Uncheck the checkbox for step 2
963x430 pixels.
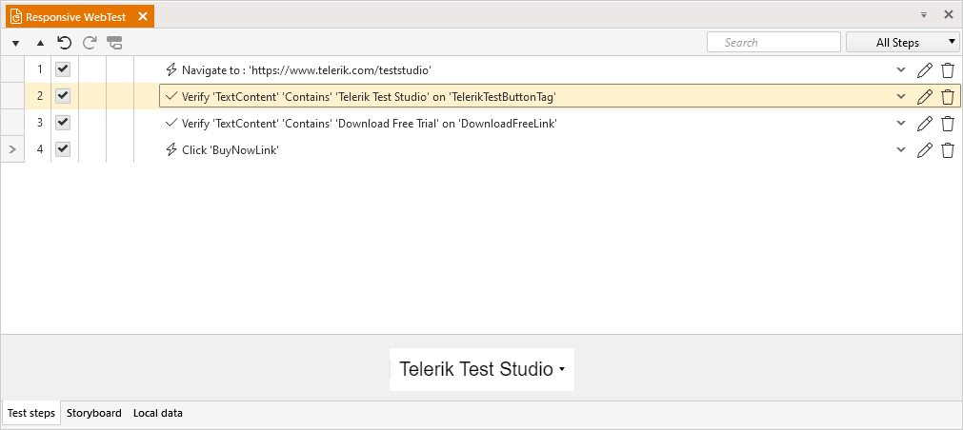(63, 96)
